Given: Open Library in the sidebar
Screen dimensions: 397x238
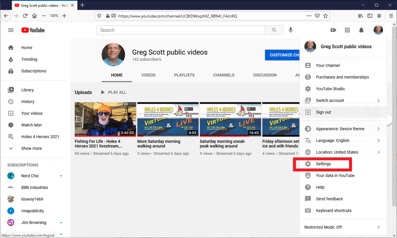Looking at the screenshot, I should pyautogui.click(x=35, y=90).
